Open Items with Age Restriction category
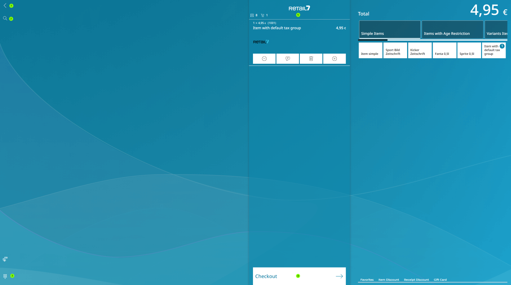The height and width of the screenshot is (285, 511). coord(452,29)
